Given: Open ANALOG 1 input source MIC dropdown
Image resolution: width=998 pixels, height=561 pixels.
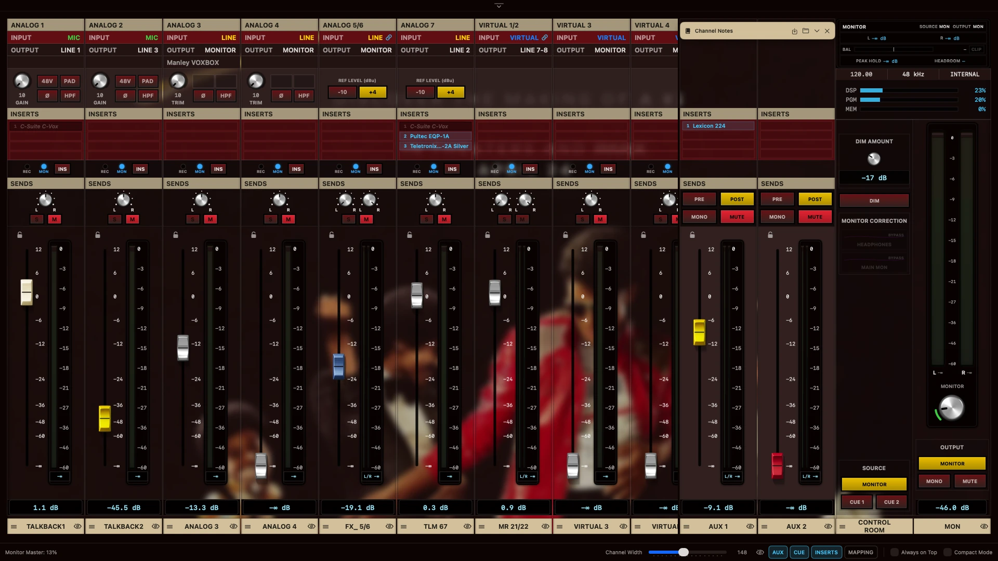Looking at the screenshot, I should click(x=74, y=37).
